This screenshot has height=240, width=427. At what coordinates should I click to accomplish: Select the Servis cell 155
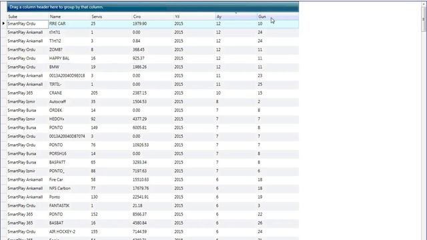[x=111, y=232]
